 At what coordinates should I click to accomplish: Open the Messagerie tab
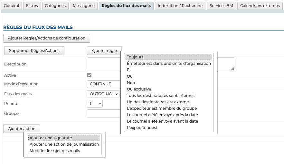click(x=84, y=6)
